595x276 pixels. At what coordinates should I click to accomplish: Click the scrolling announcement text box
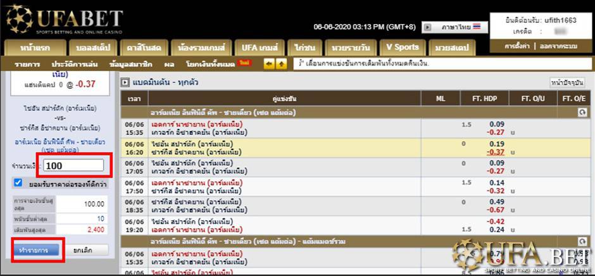(x=442, y=64)
